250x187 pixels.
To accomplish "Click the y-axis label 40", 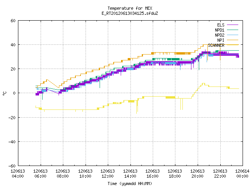I will [13, 45].
